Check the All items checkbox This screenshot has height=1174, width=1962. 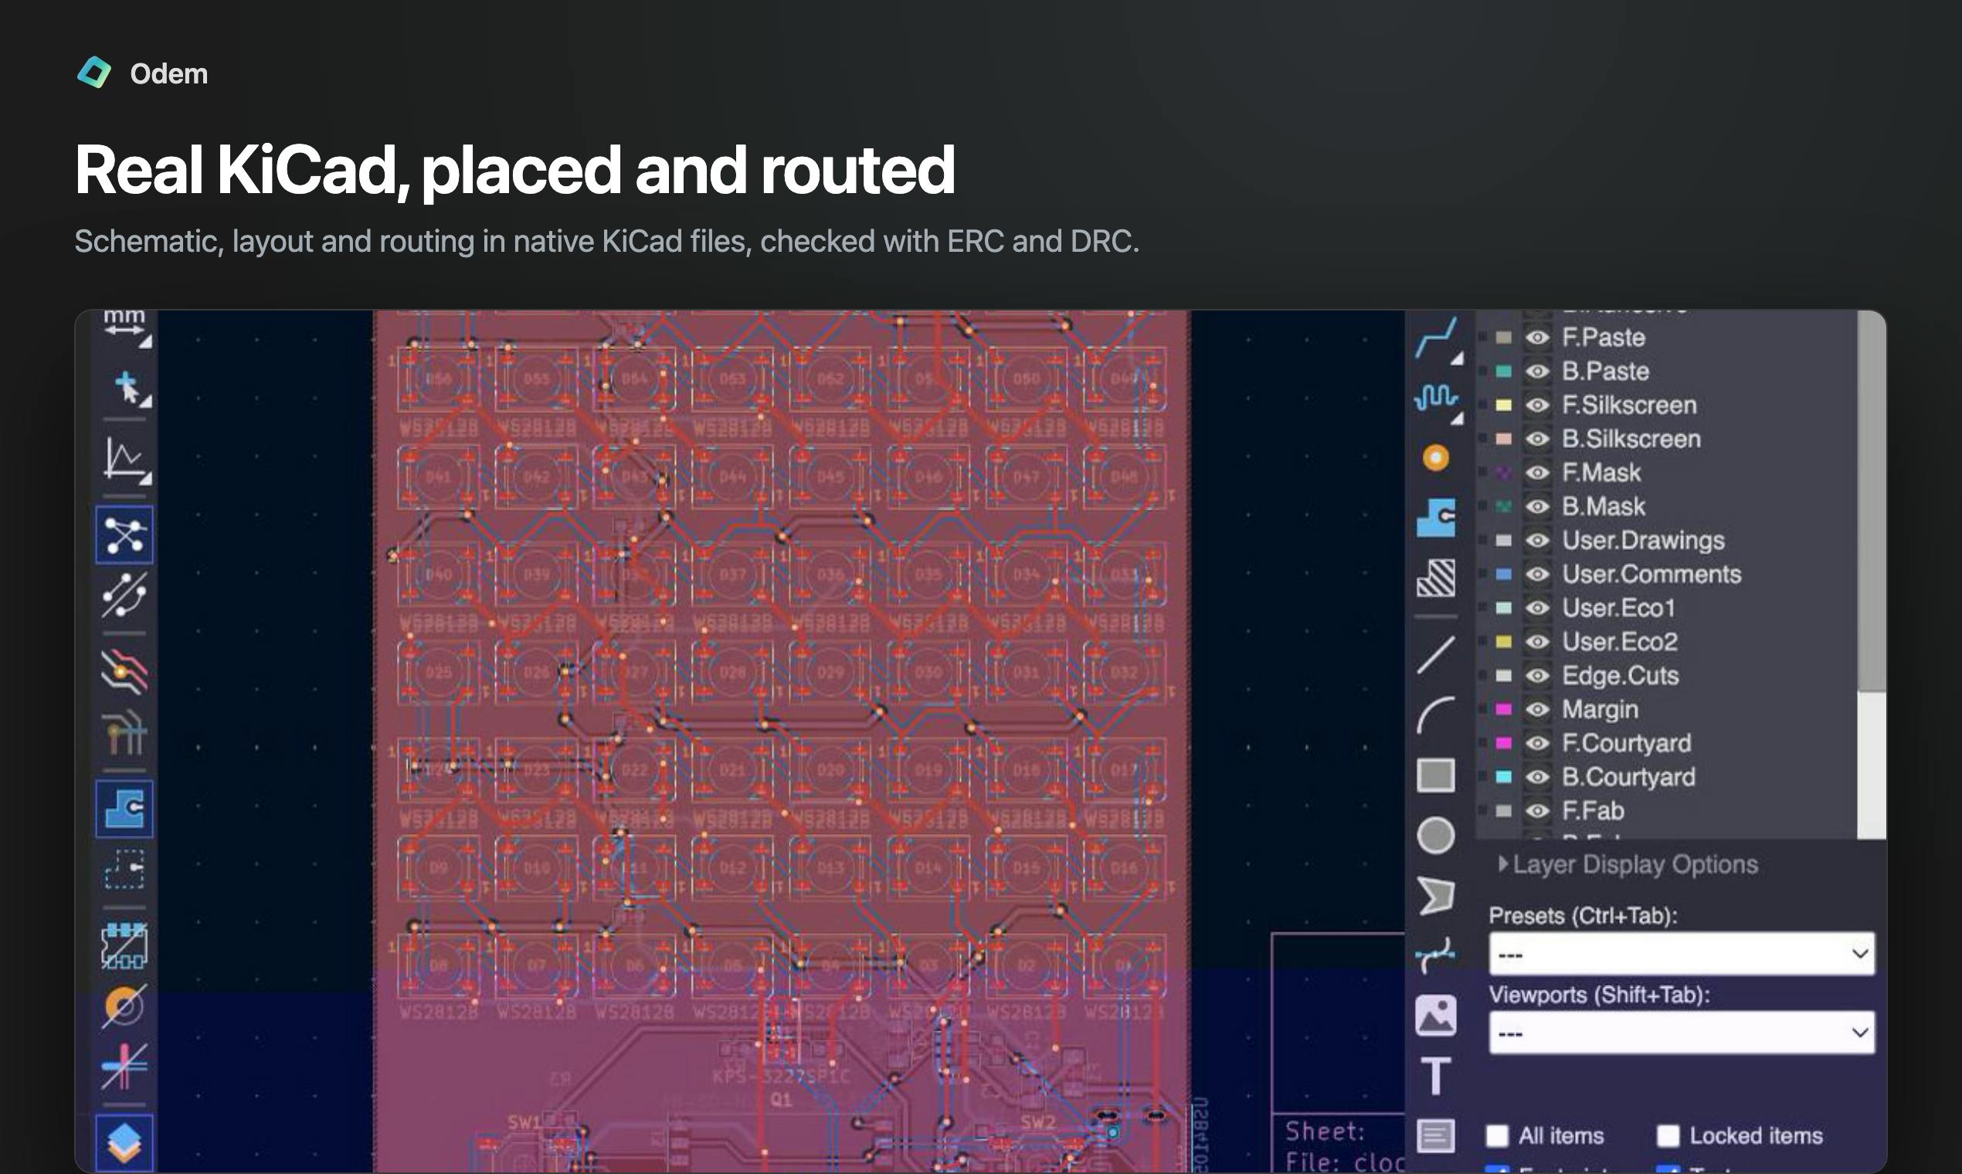1497,1136
